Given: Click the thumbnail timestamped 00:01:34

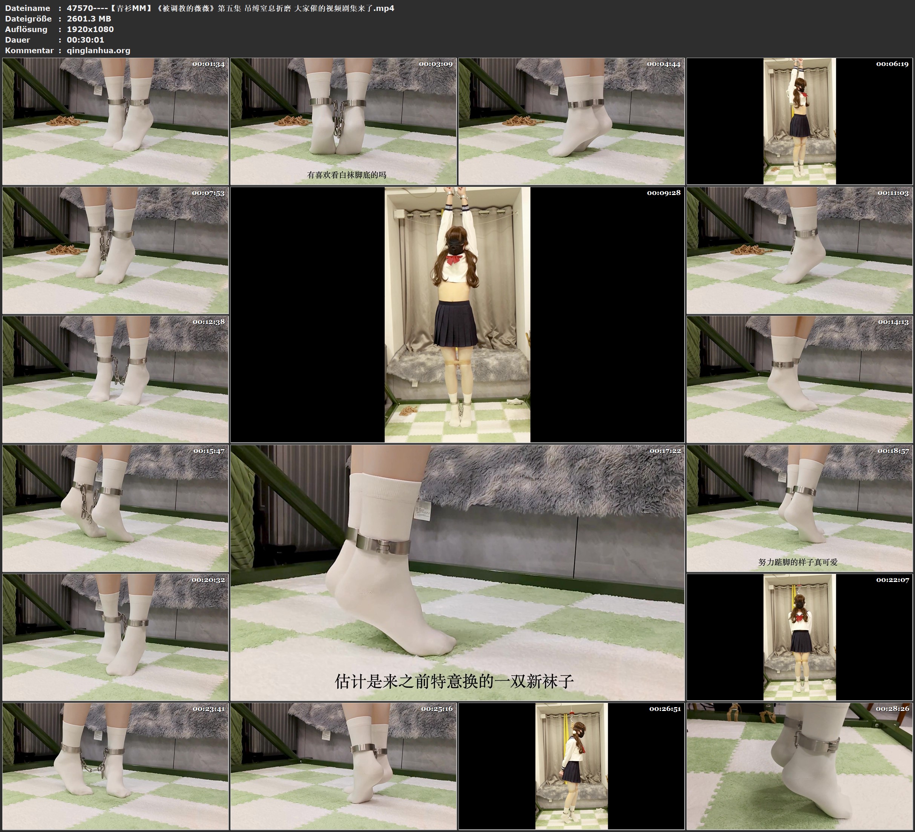Looking at the screenshot, I should (x=115, y=121).
